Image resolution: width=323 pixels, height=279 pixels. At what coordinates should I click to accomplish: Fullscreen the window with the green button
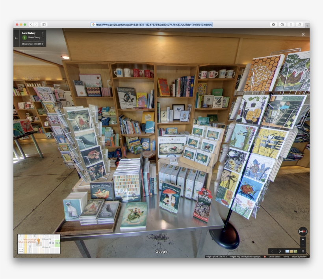pos(25,24)
